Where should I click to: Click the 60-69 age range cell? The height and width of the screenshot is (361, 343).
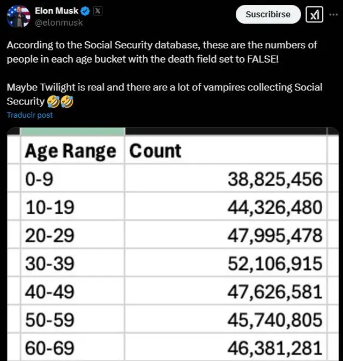49,349
